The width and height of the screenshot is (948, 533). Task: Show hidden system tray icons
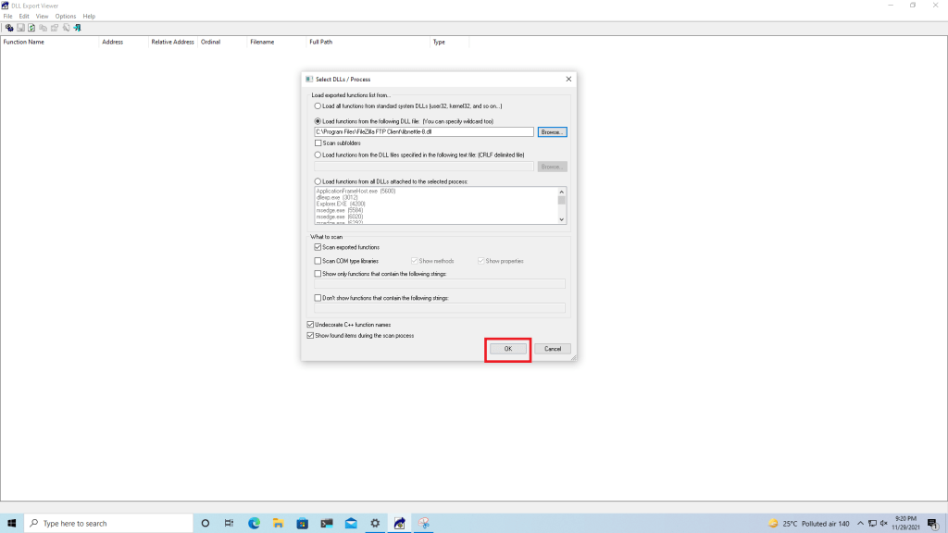coord(861,523)
